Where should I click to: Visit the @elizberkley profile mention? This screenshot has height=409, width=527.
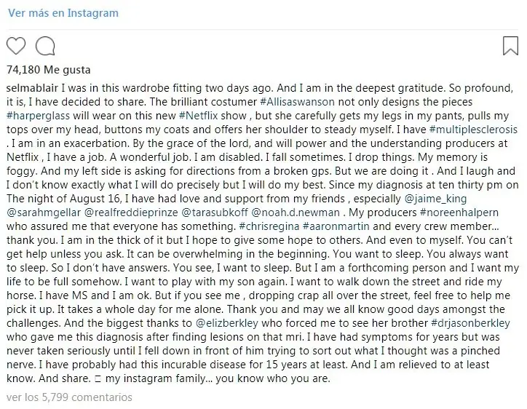pos(227,323)
